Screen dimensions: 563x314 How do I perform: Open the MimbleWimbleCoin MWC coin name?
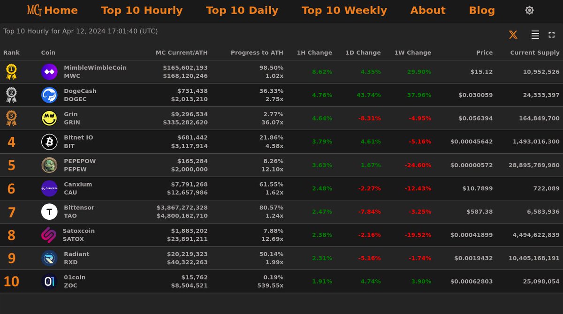95,72
